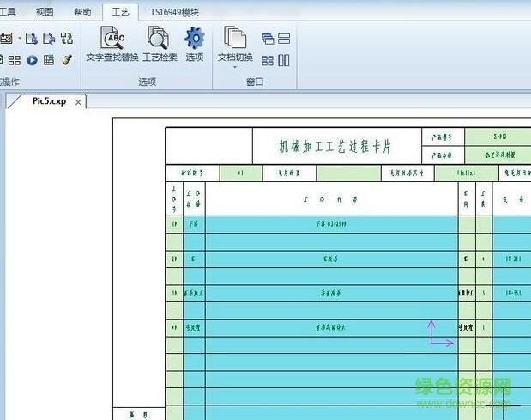Open the TS16949模块 tab
This screenshot has width=531, height=420.
pyautogui.click(x=174, y=13)
